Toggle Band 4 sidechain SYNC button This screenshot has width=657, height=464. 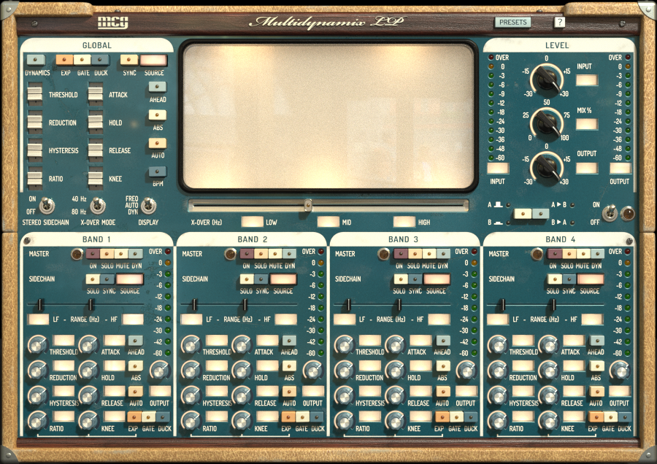[x=569, y=279]
